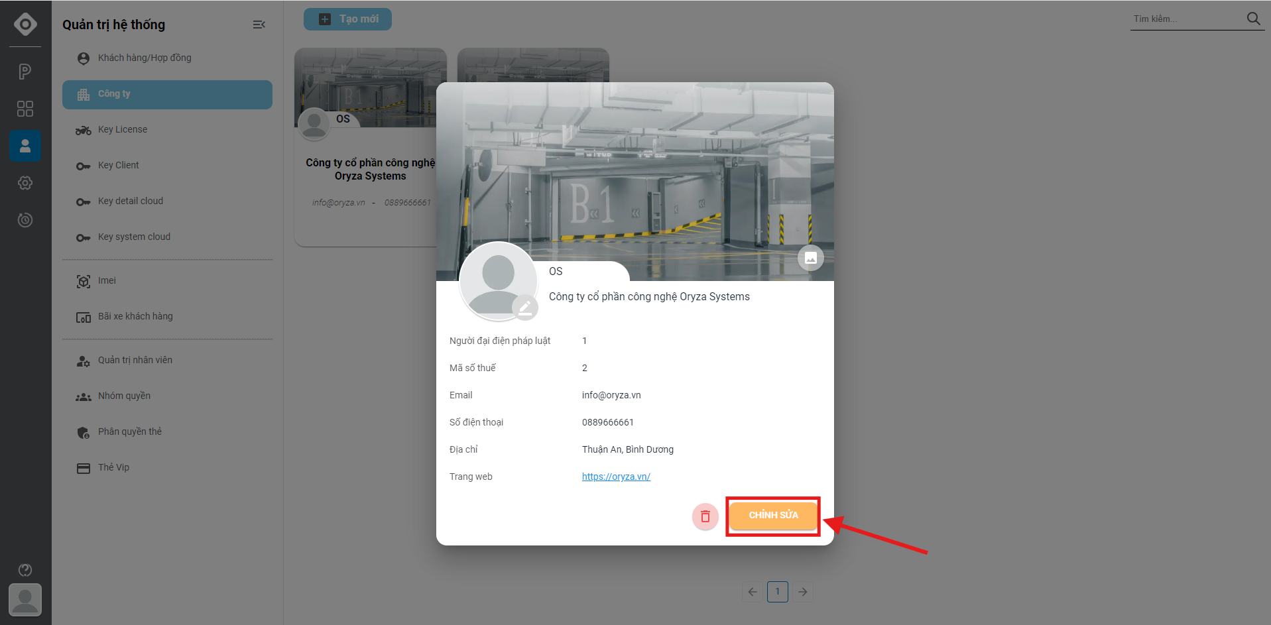
Task: Open Imei menu item
Action: [x=167, y=280]
